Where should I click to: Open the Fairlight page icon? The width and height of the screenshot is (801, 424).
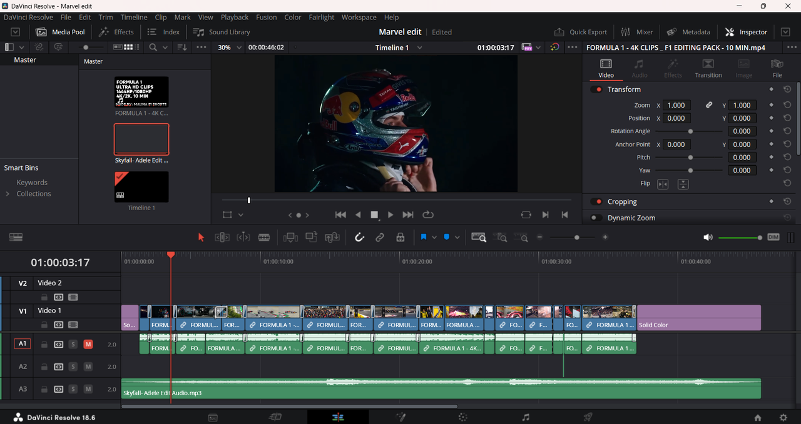tap(526, 417)
